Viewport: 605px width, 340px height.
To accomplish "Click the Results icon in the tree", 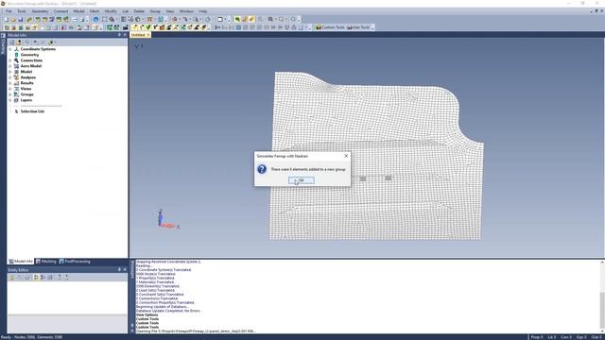I will pos(17,83).
